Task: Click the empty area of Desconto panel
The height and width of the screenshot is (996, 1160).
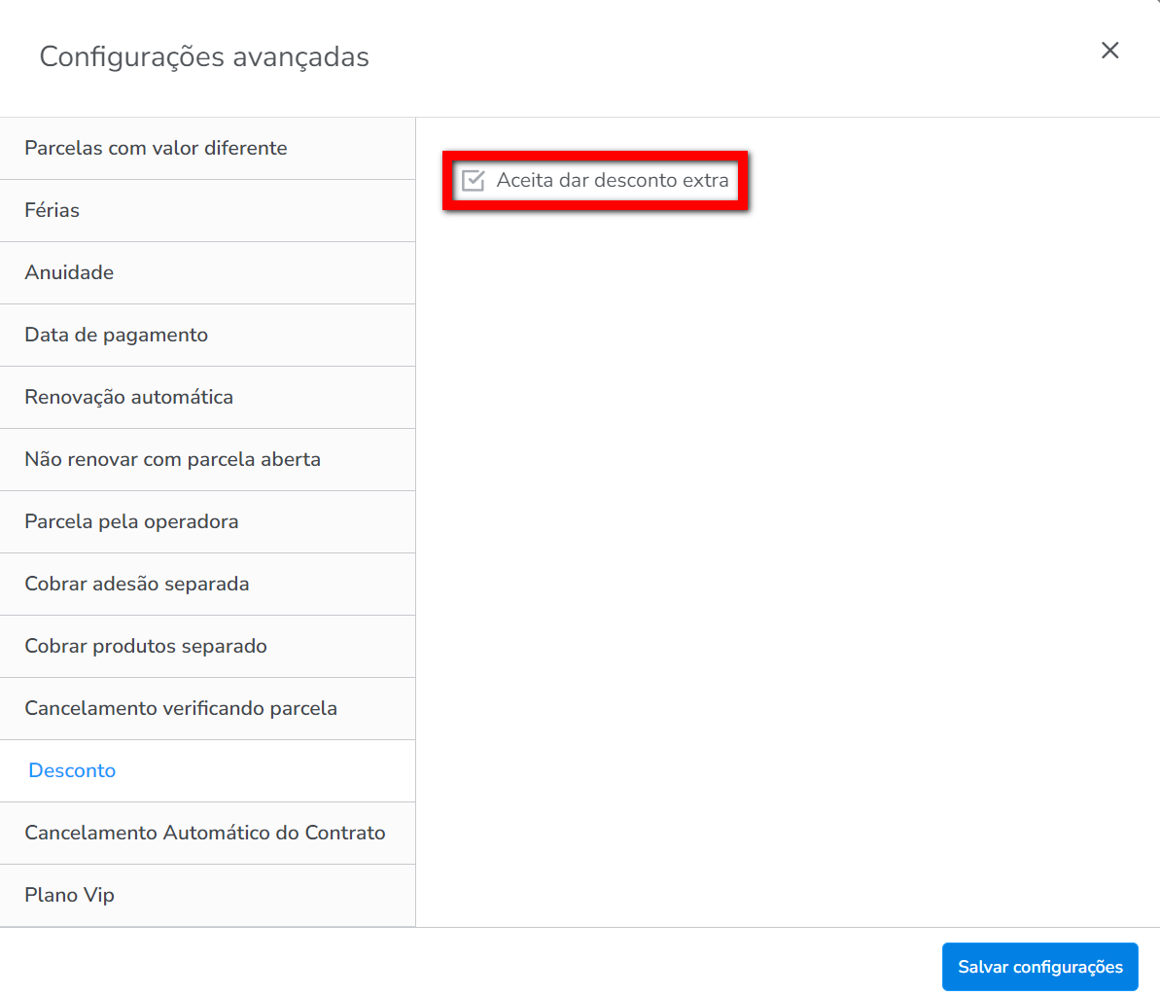Action: (778, 535)
